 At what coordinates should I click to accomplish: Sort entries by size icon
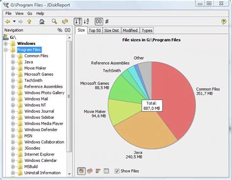(78, 22)
